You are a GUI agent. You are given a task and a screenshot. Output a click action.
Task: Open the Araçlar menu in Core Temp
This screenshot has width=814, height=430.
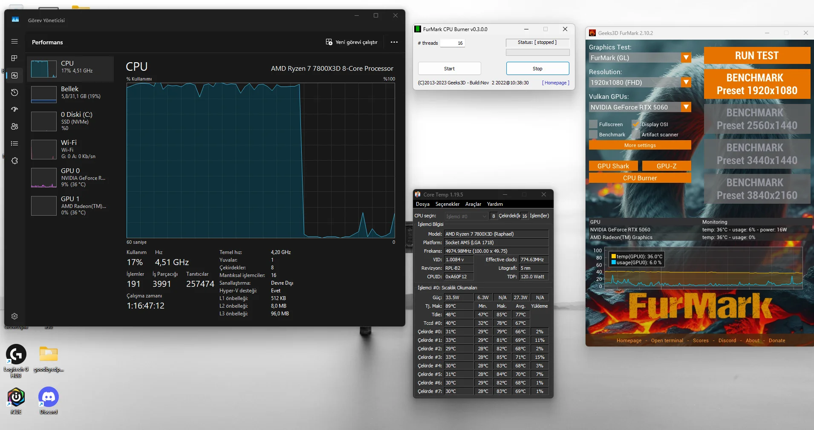[x=473, y=204]
